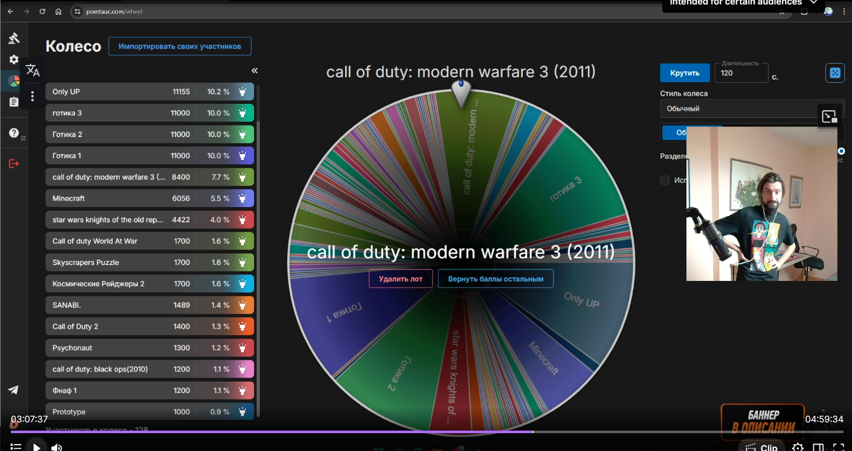Screen dimensions: 852x451
Task: Click lamp icon in Minecraft row
Action: (243, 199)
